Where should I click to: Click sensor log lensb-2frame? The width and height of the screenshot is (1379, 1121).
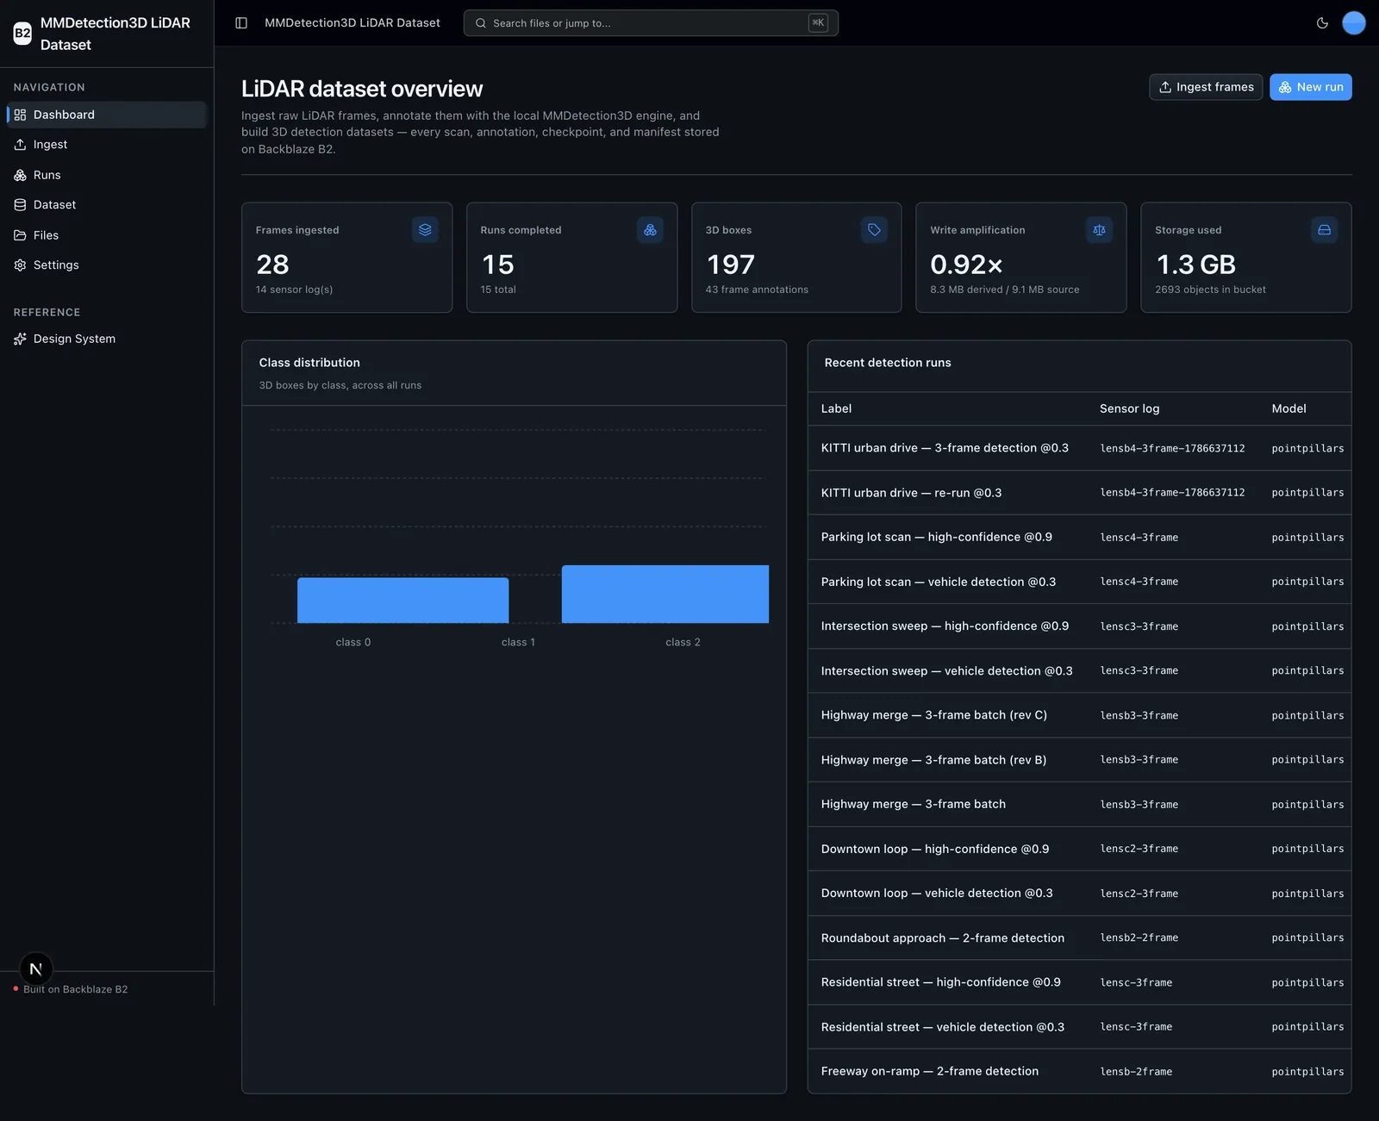pyautogui.click(x=1136, y=1072)
